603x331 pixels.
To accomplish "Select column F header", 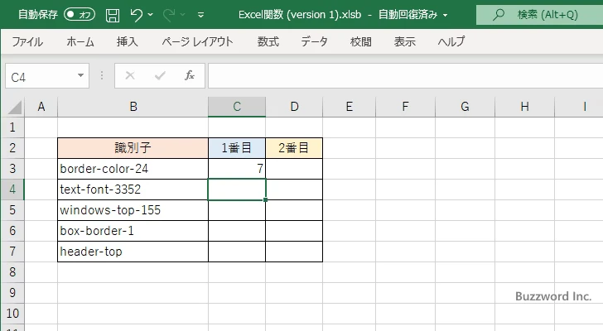I will pyautogui.click(x=405, y=107).
